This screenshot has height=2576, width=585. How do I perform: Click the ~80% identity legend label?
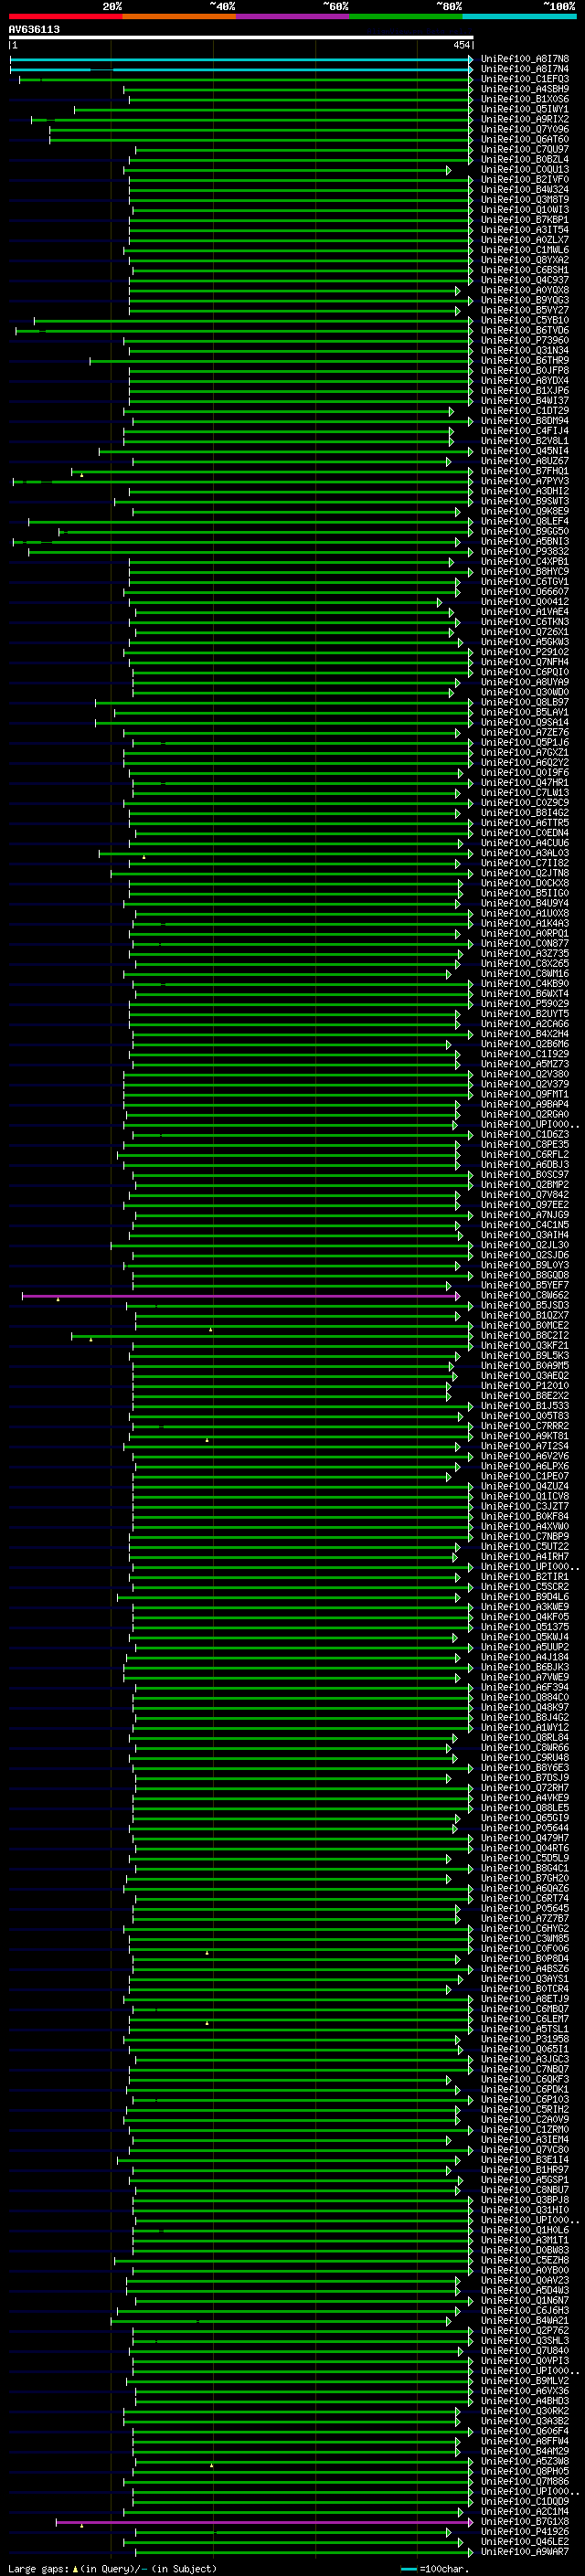[x=448, y=6]
